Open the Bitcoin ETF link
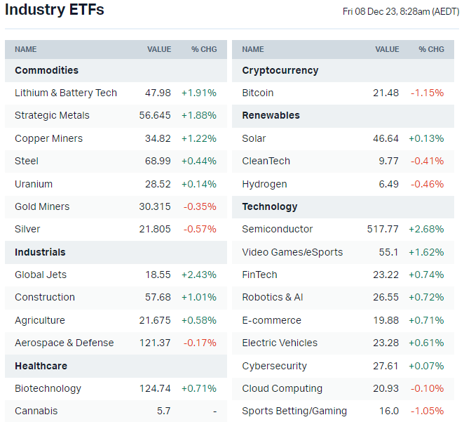The width and height of the screenshot is (464, 422). (x=258, y=93)
